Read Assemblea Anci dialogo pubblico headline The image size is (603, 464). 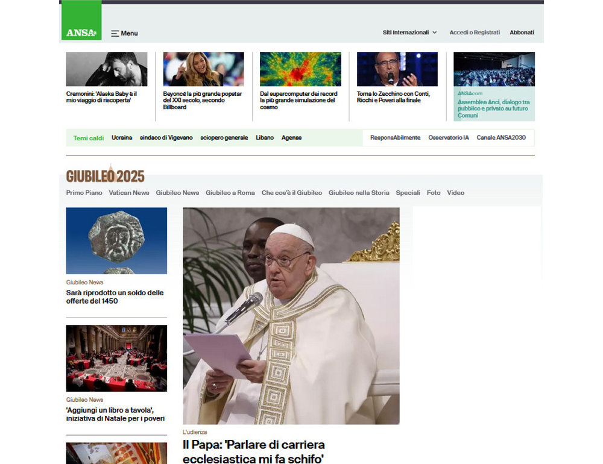click(x=493, y=109)
